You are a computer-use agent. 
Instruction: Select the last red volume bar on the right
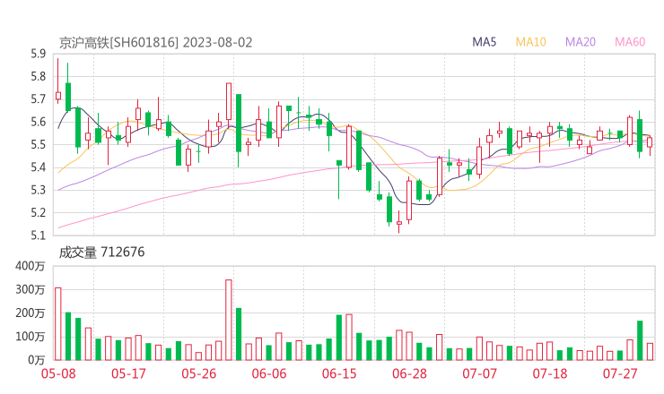coord(650,352)
